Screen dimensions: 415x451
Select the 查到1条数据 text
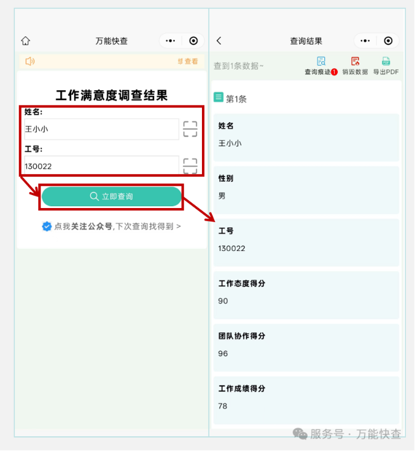click(238, 66)
